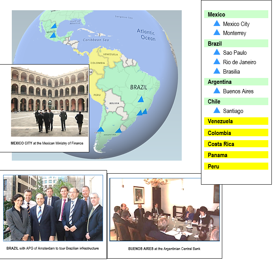Click the triangle icon next to Monterrey in legend
Image resolution: width=273 pixels, height=263 pixels.
tap(216, 33)
